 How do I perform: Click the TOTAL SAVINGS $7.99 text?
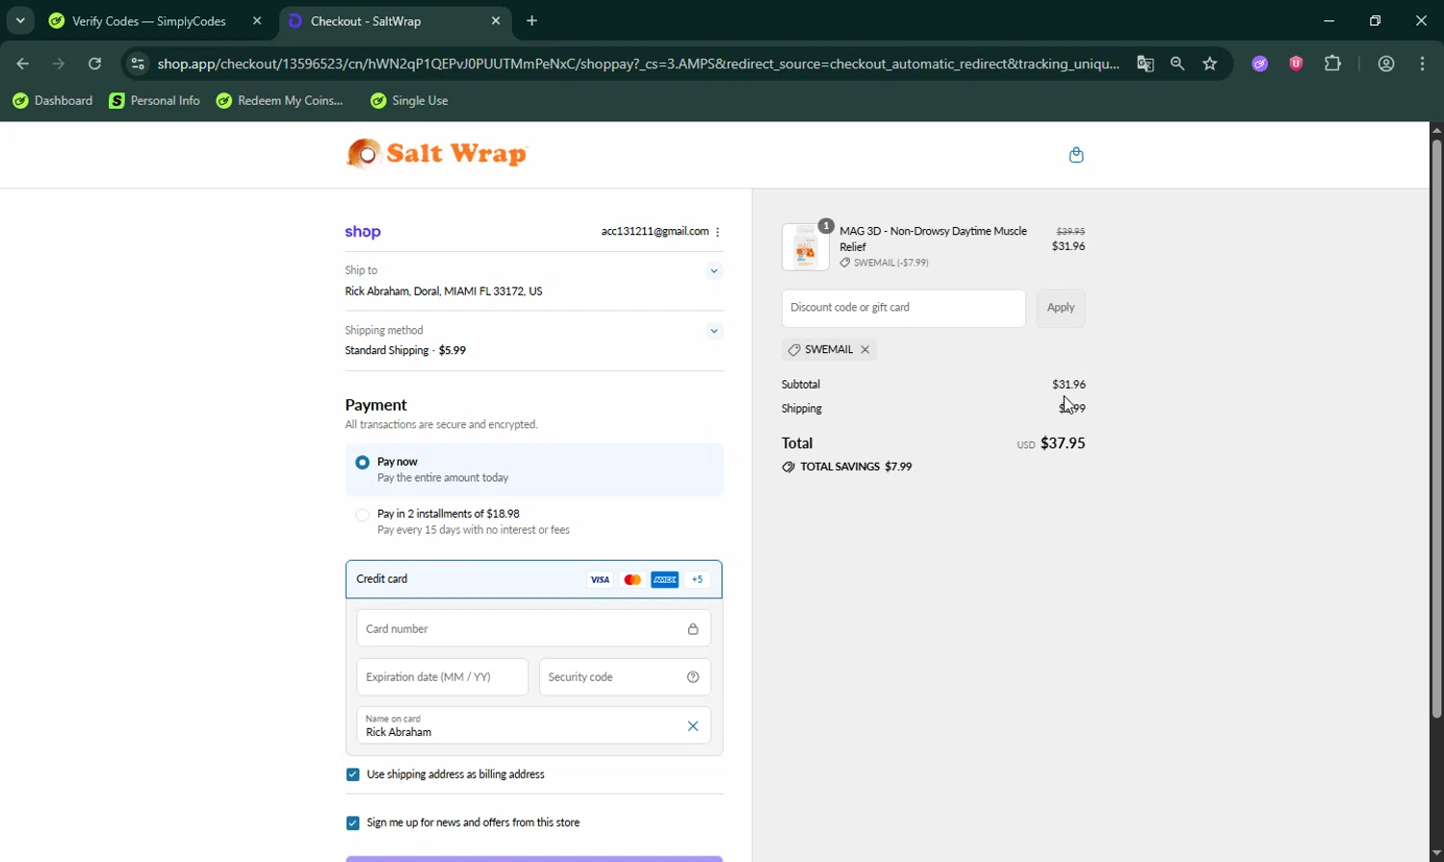click(856, 467)
